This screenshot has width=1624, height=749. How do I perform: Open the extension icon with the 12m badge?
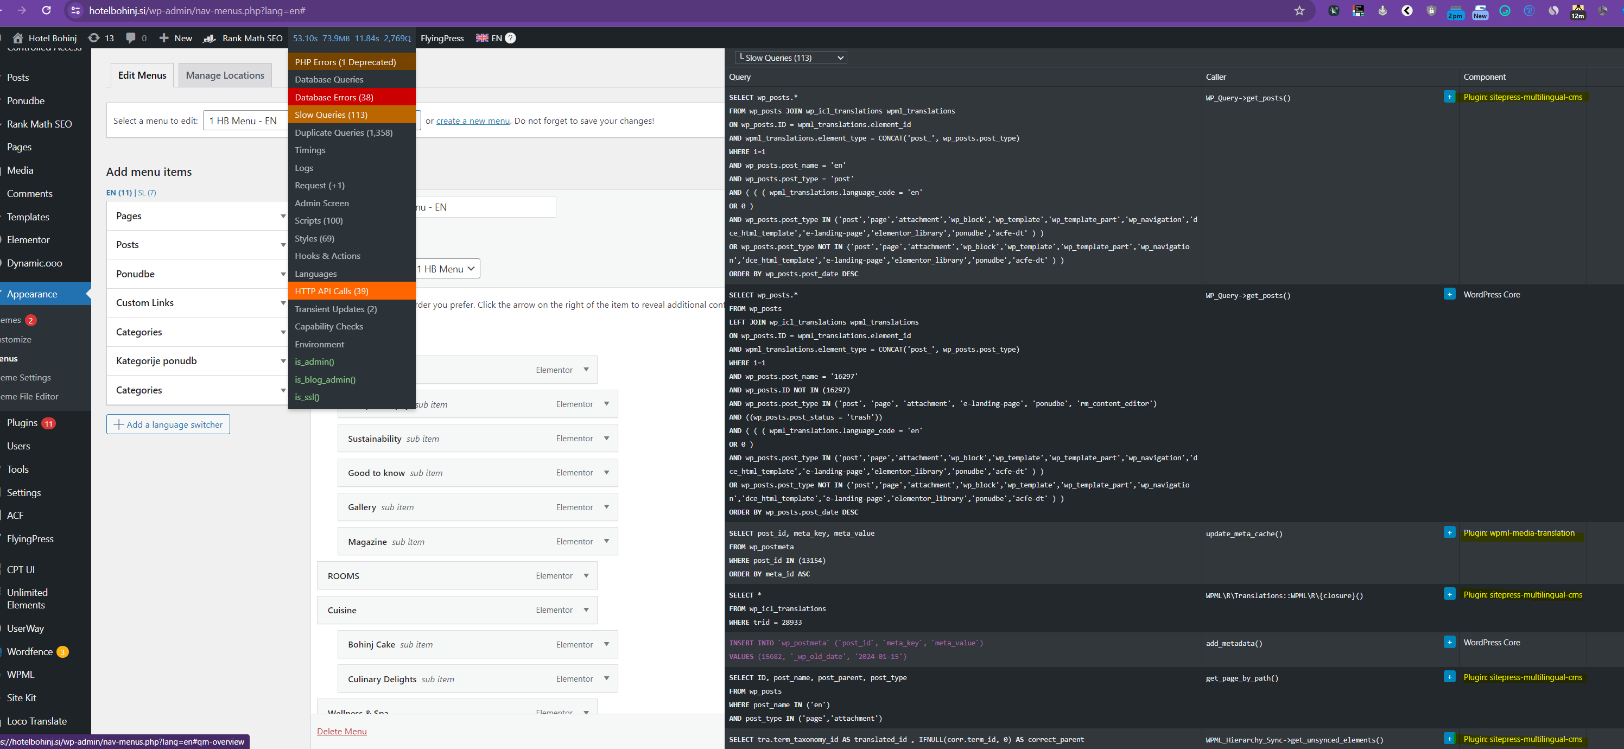click(1578, 11)
